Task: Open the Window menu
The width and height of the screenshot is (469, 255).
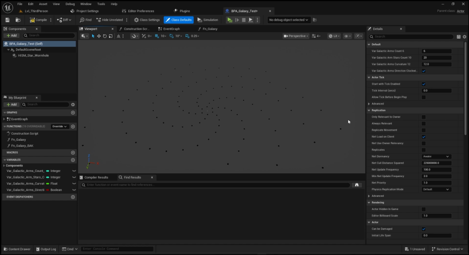Action: pos(86,4)
